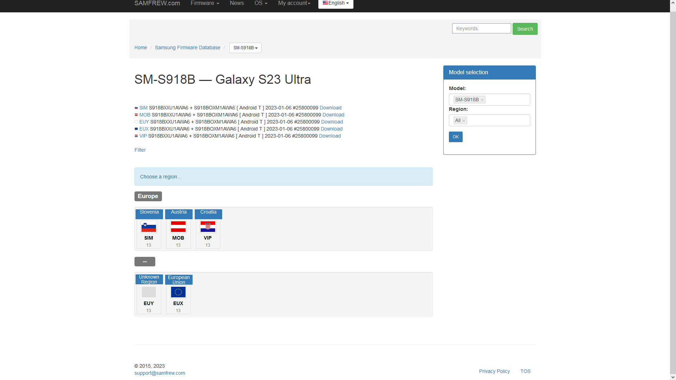Image resolution: width=676 pixels, height=380 pixels.
Task: Open the Privacy Policy page
Action: [x=494, y=371]
